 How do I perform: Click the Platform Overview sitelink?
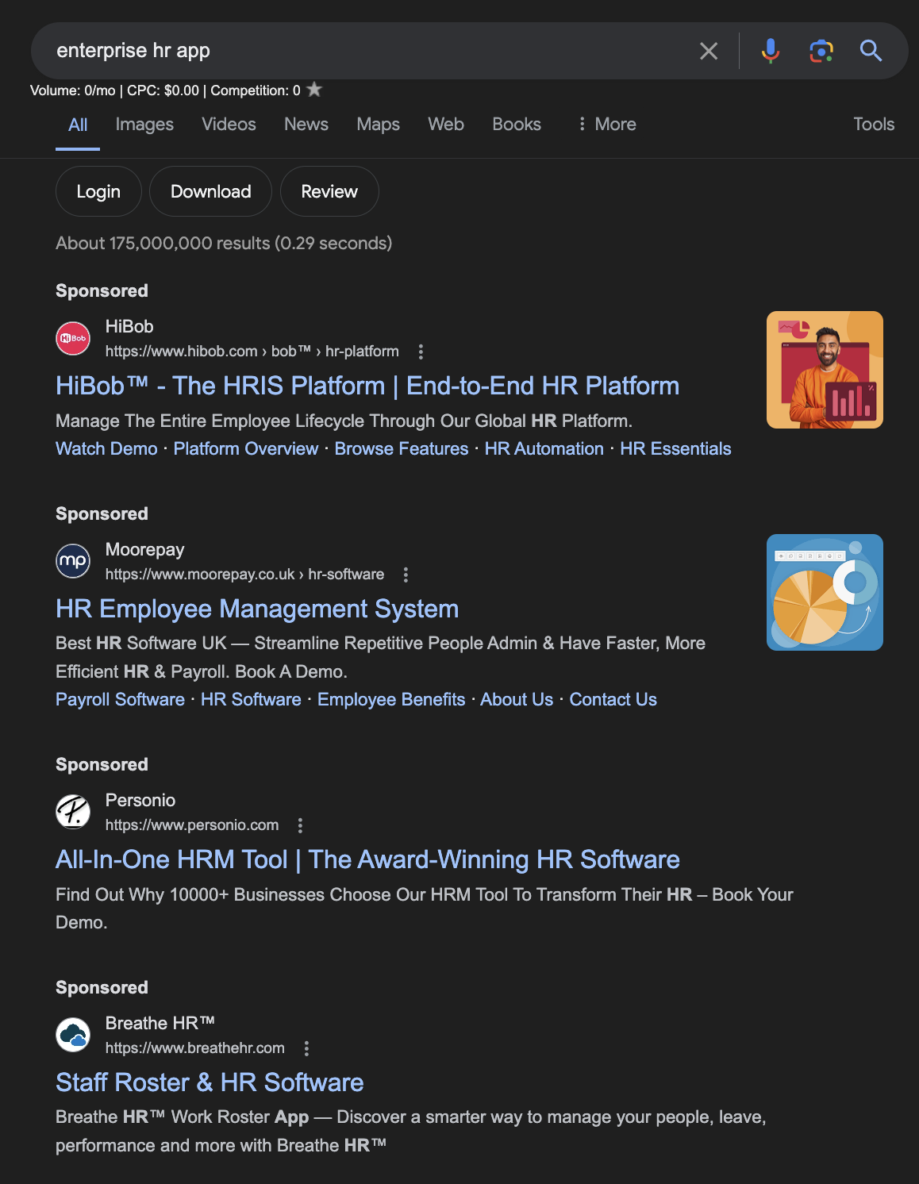246,448
